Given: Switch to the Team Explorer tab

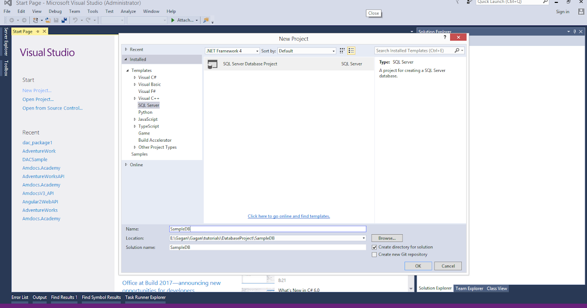Looking at the screenshot, I should (469, 288).
